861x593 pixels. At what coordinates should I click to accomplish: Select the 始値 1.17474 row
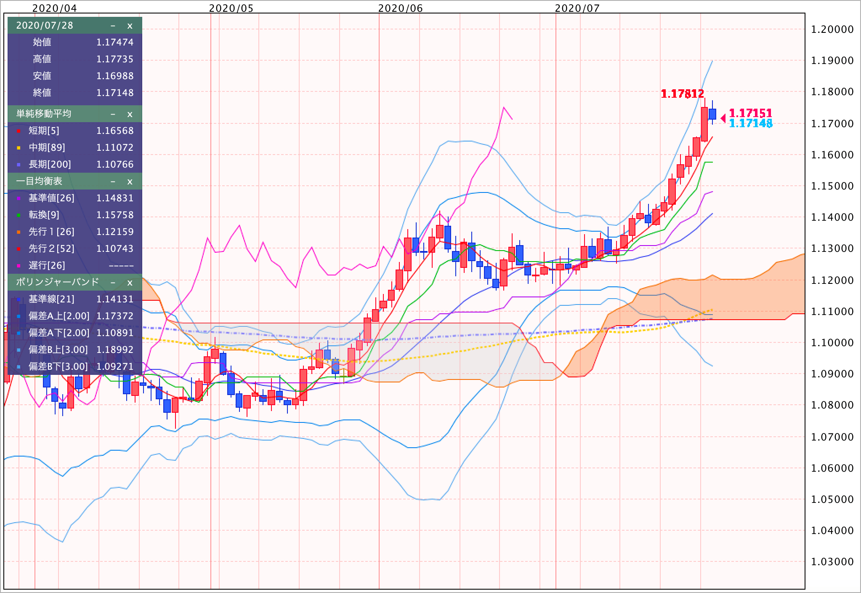pyautogui.click(x=75, y=42)
